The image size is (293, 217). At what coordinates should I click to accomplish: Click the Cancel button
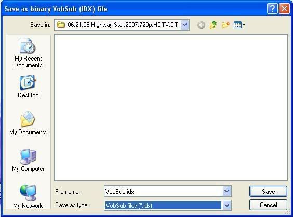268,205
